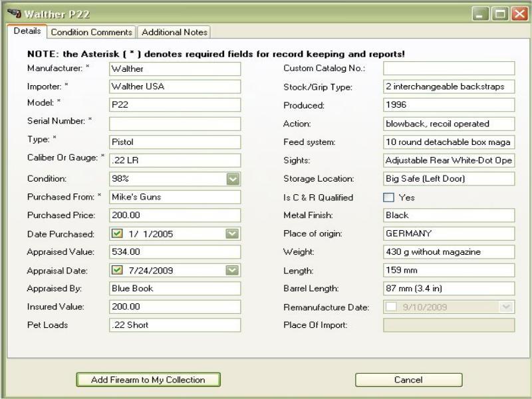Expand the Condition dropdown

click(x=233, y=179)
